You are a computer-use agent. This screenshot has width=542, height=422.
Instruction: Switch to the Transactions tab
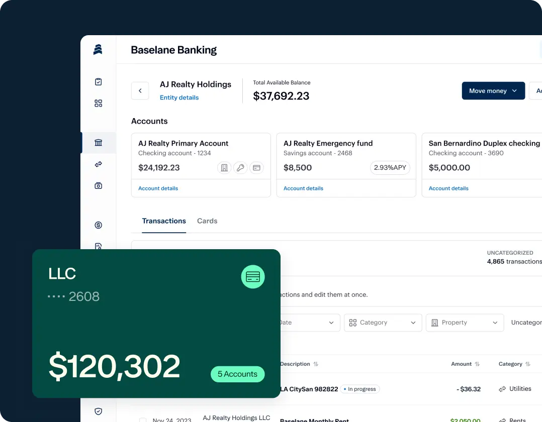pyautogui.click(x=164, y=221)
